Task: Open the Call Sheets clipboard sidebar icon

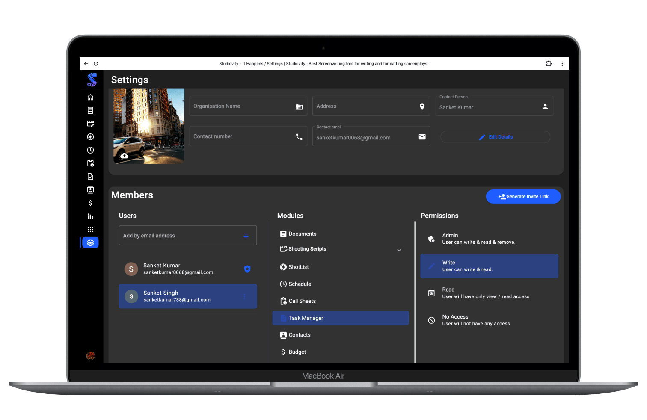Action: (90, 163)
